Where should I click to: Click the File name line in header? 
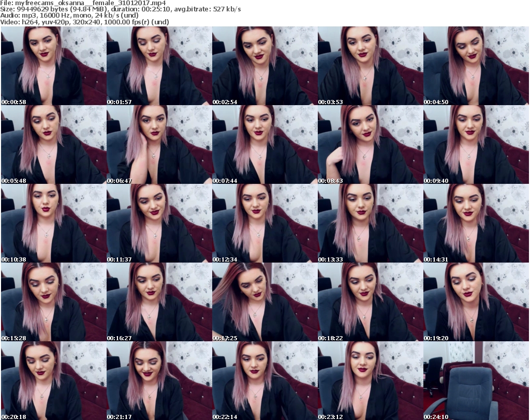83,3
